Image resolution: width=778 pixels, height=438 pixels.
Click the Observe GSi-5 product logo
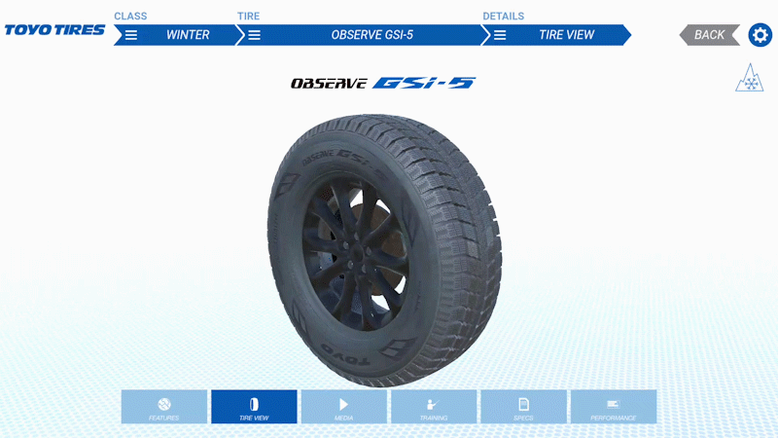tap(383, 83)
